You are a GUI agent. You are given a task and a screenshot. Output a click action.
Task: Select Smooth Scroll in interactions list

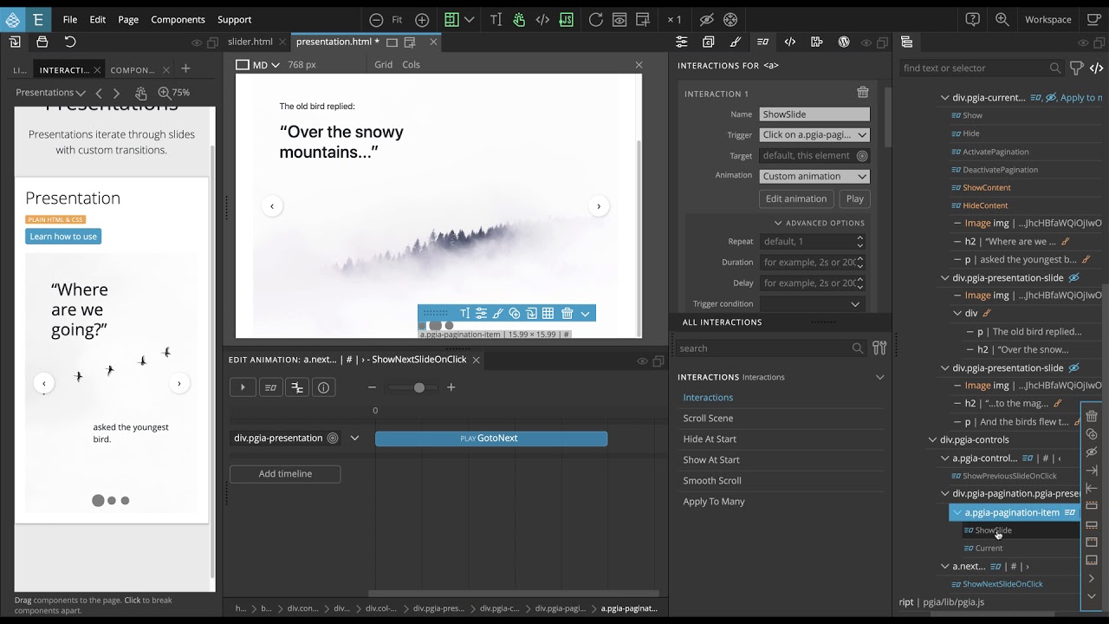(712, 481)
